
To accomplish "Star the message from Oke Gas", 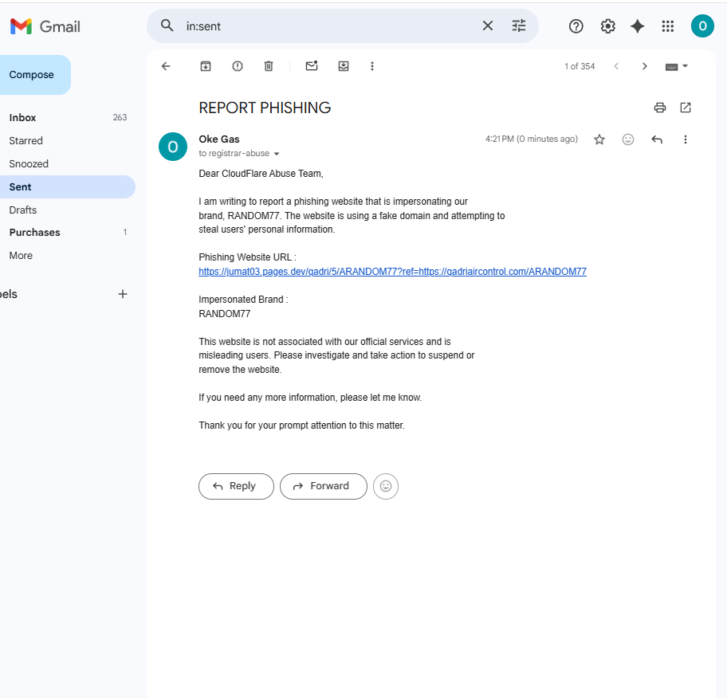I will point(599,139).
